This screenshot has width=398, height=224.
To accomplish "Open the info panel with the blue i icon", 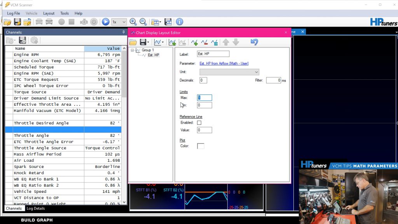I will [x=179, y=22].
